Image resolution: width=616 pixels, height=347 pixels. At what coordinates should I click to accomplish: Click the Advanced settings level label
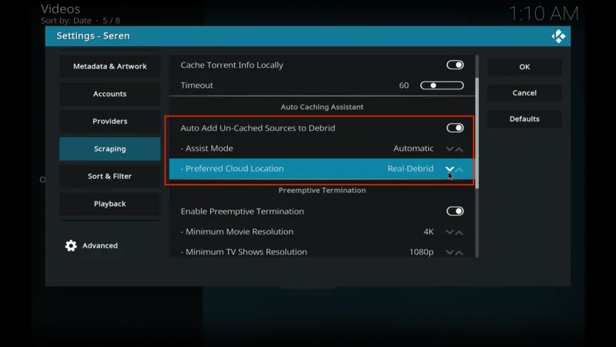tap(100, 245)
